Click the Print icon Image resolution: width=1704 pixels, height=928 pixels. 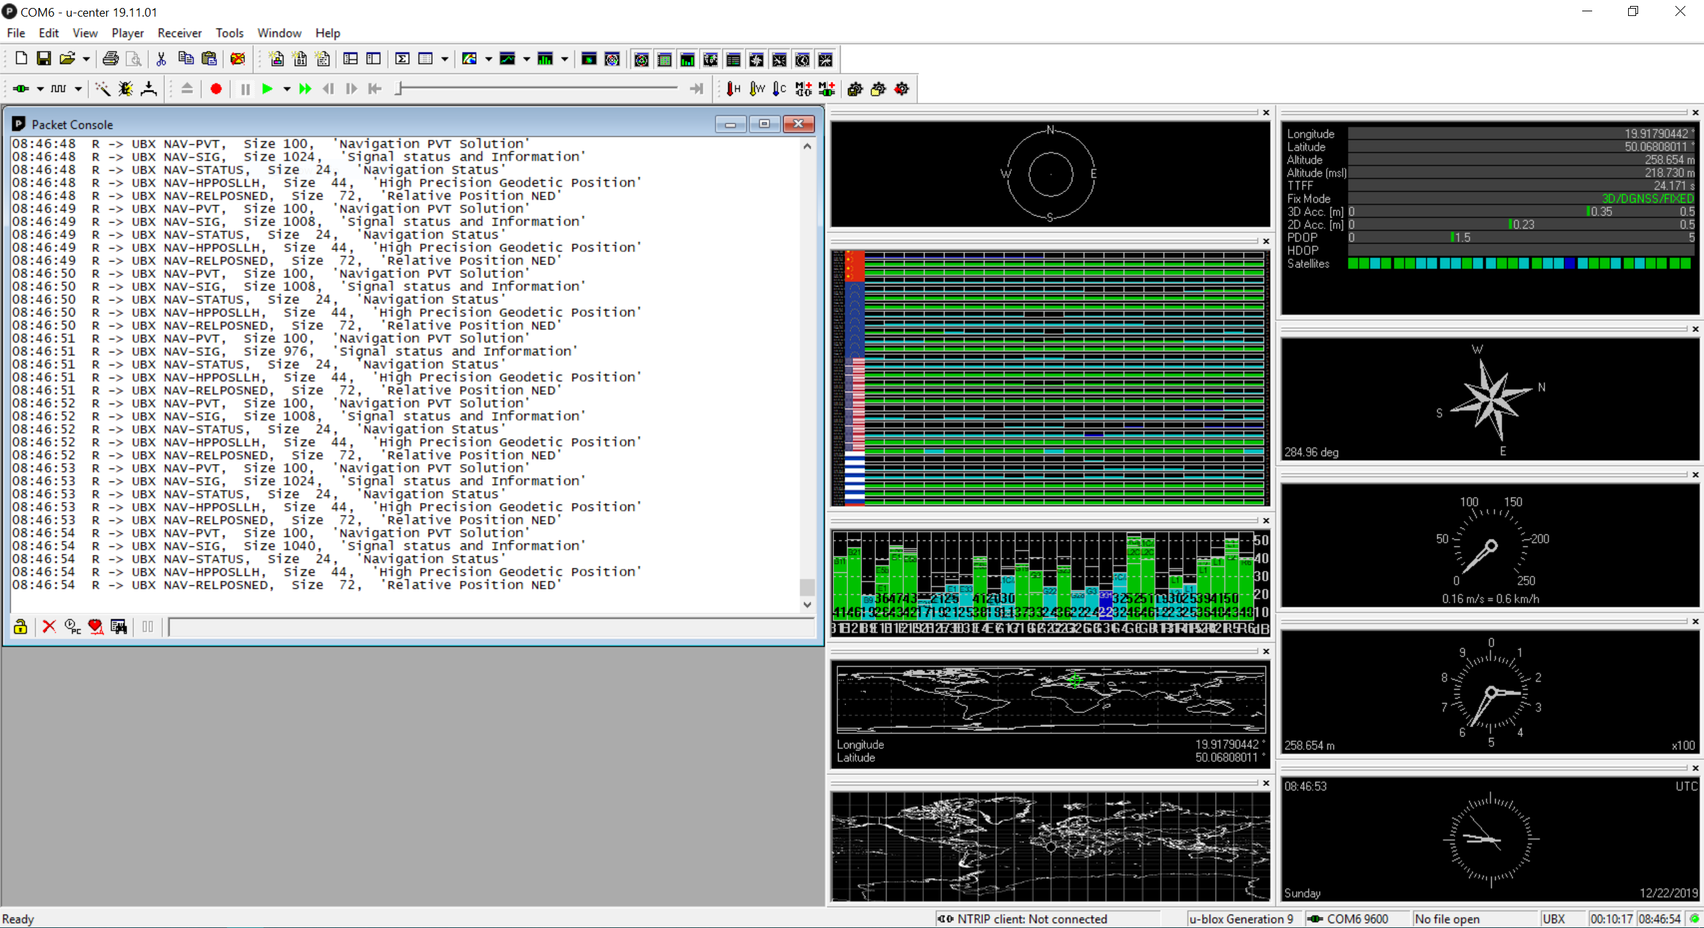tap(110, 59)
